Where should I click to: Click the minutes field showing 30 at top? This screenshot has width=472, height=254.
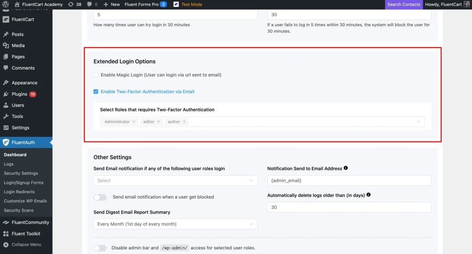click(x=349, y=14)
